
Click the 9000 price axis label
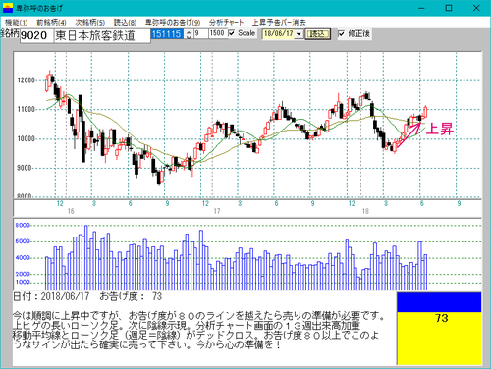coord(25,168)
